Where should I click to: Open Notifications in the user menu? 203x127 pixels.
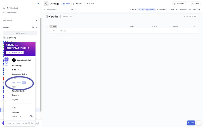(17, 70)
